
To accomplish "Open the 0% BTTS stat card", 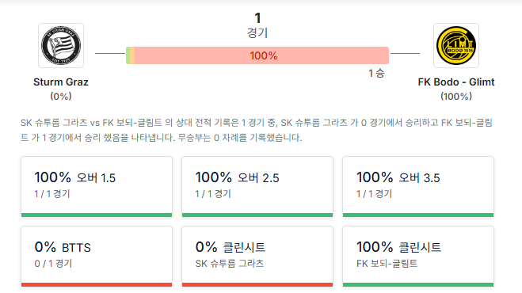I will (x=97, y=257).
